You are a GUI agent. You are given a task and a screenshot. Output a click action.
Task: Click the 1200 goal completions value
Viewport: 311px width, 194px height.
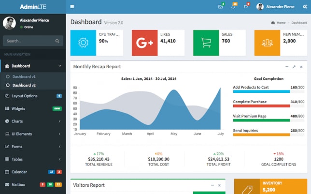279,159
